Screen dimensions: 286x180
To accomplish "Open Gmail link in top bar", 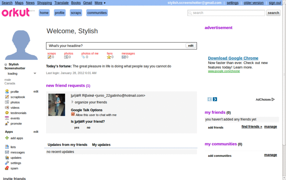I will (88, 3).
